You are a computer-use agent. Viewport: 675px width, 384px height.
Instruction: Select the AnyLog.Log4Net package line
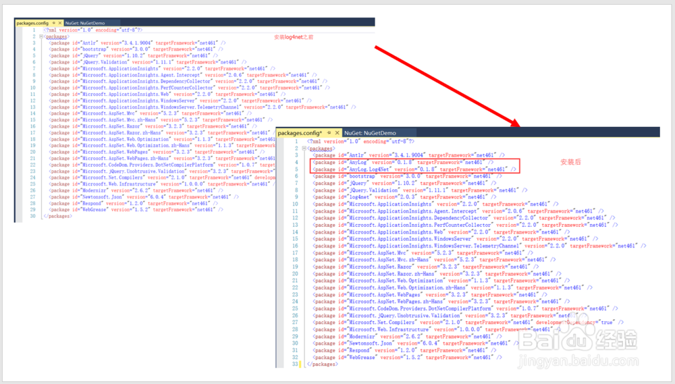click(414, 169)
